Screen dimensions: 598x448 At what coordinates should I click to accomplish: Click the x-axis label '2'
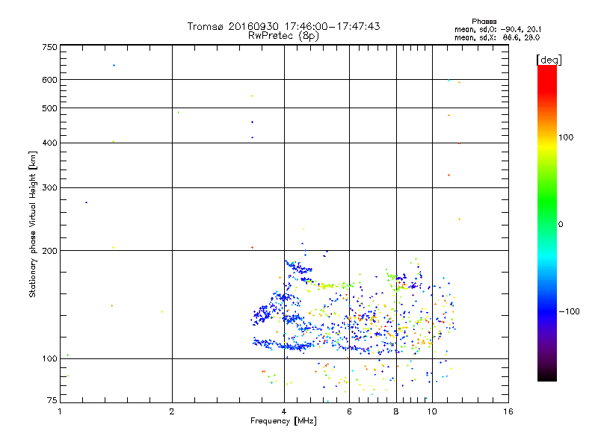click(x=172, y=411)
